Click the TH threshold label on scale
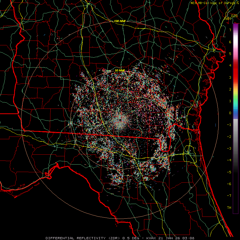Screen dimensions: 240x240 point(229,208)
